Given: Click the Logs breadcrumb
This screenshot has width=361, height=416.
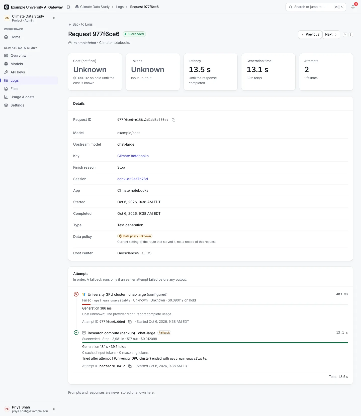Looking at the screenshot, I should [120, 7].
